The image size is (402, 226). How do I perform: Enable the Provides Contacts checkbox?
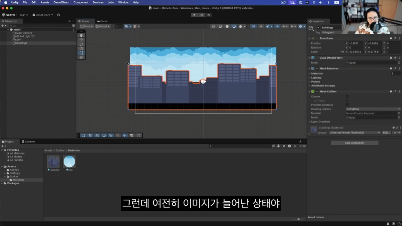pyautogui.click(x=347, y=105)
